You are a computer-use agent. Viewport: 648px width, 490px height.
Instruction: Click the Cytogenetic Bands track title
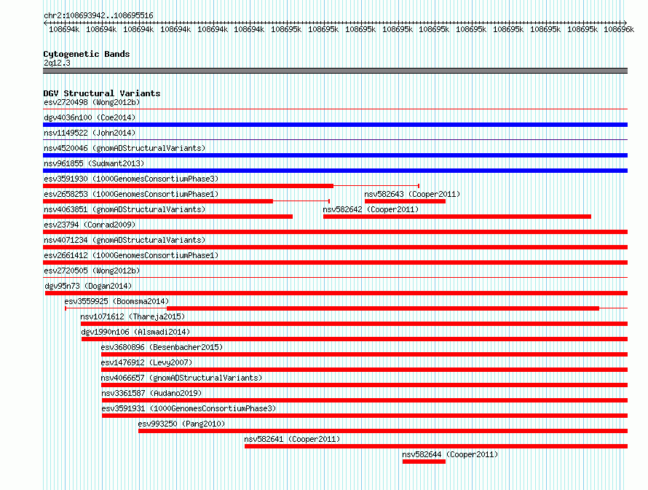tap(87, 54)
